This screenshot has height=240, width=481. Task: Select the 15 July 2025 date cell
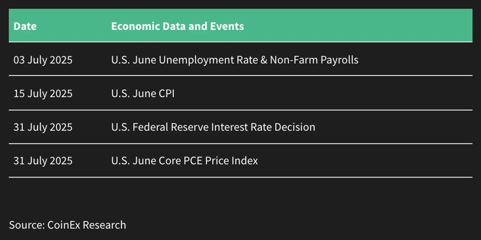pyautogui.click(x=43, y=94)
